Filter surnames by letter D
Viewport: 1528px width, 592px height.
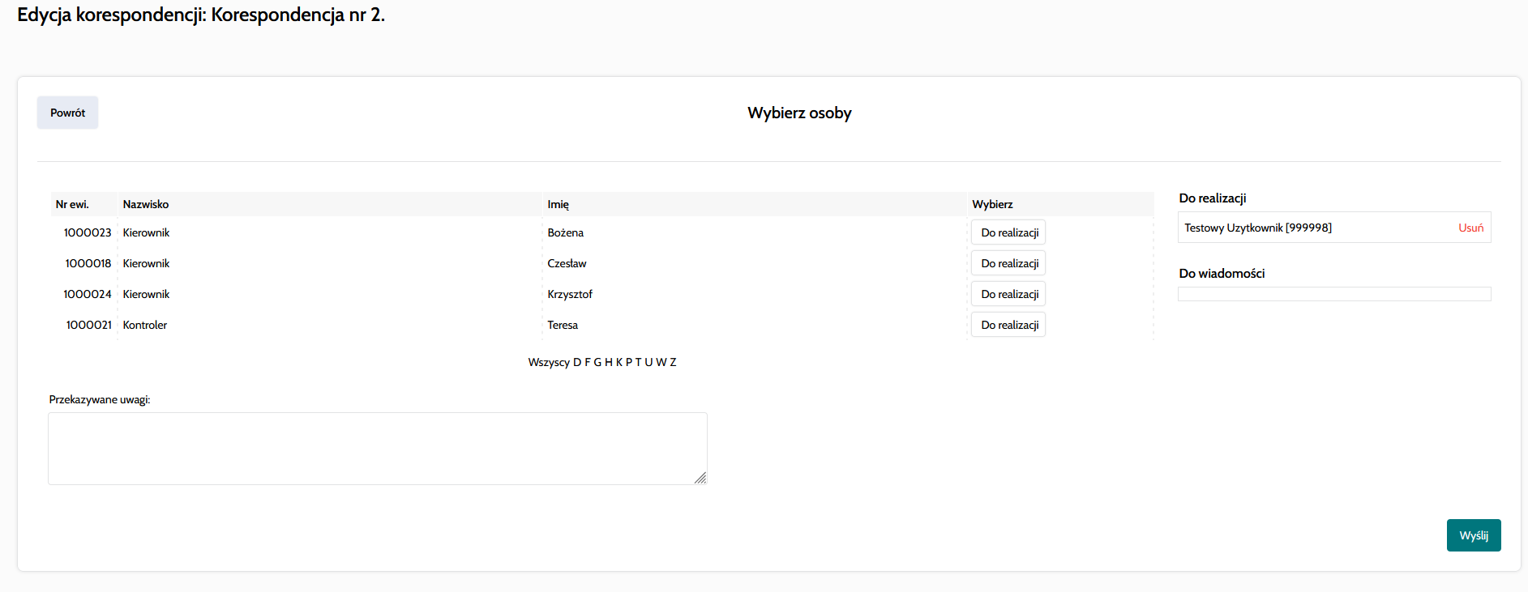coord(577,362)
